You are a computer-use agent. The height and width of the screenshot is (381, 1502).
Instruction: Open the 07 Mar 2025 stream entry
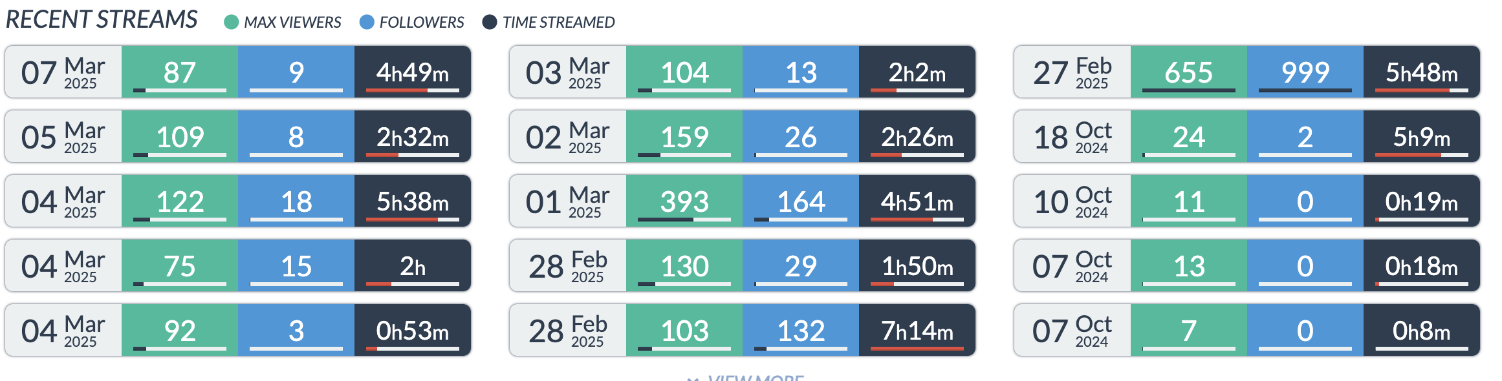63,72
